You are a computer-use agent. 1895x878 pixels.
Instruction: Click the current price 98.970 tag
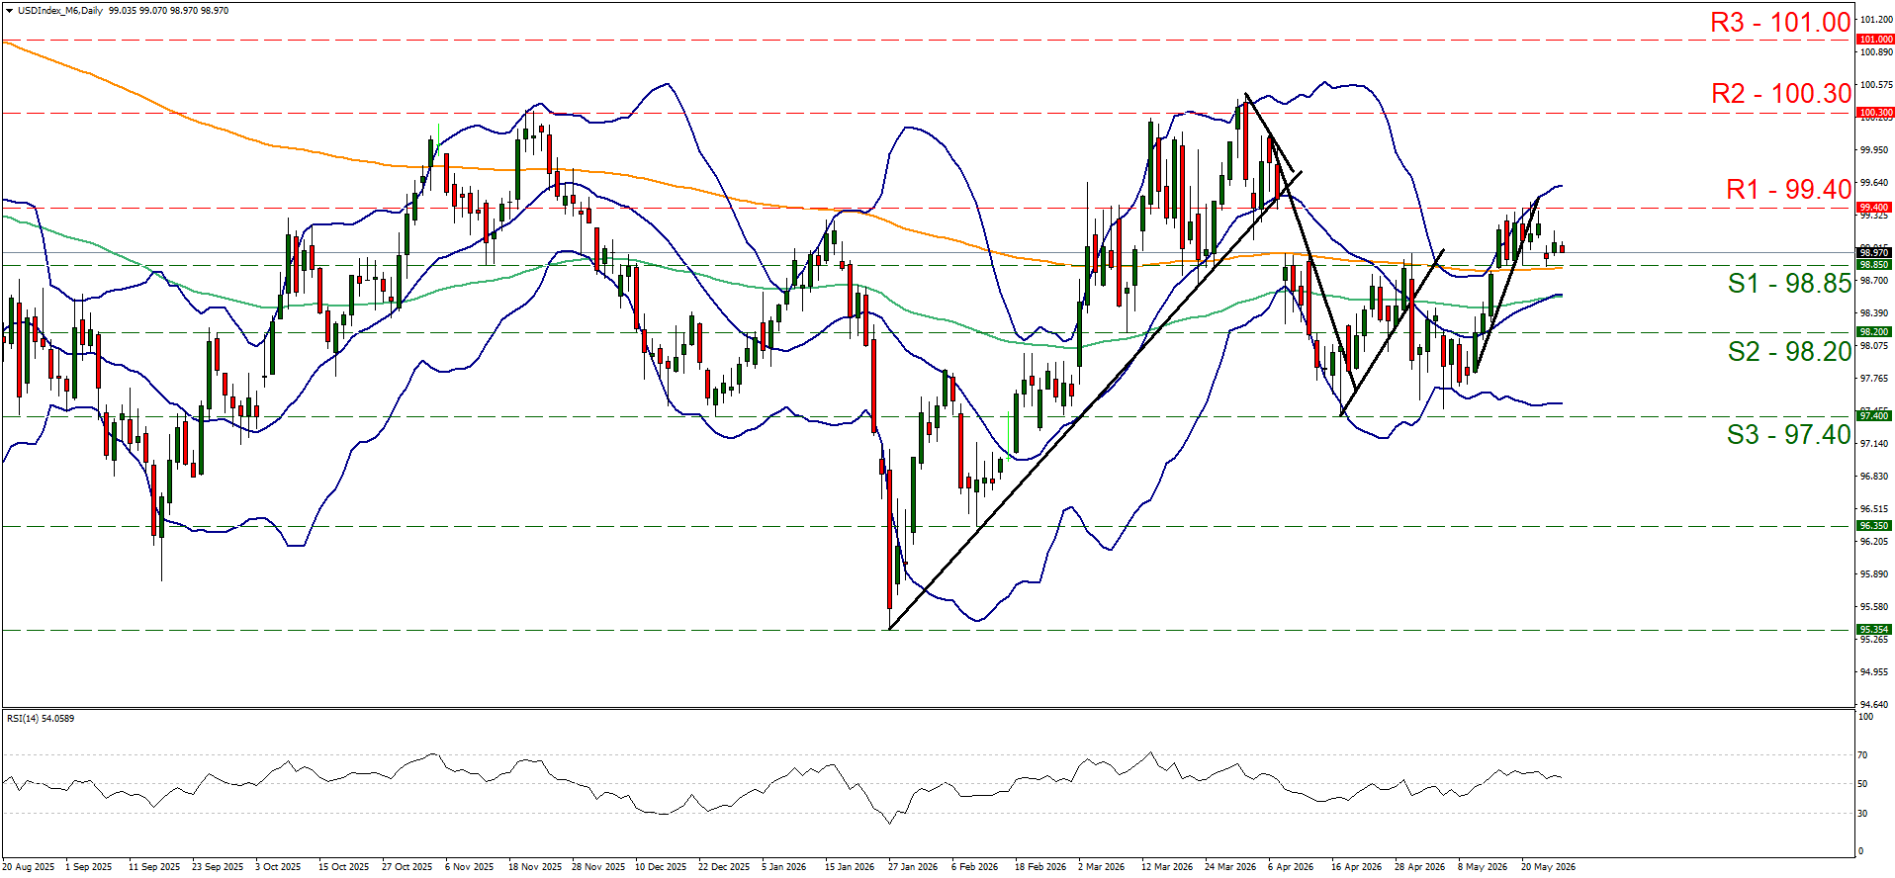tap(1874, 253)
